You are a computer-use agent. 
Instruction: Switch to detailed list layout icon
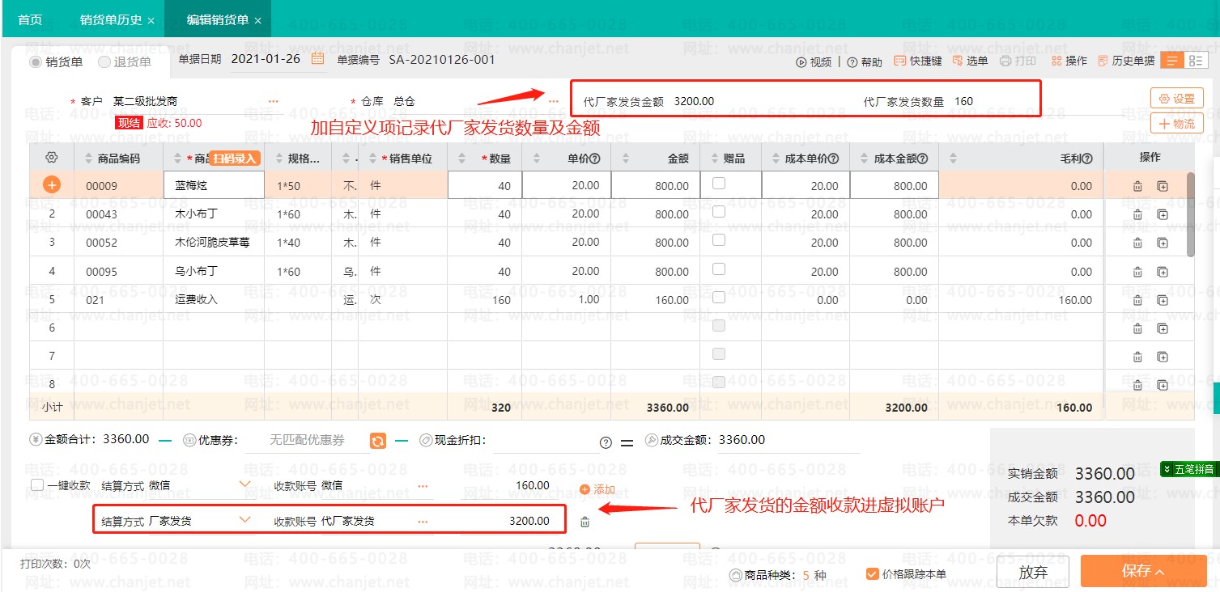click(x=1194, y=61)
